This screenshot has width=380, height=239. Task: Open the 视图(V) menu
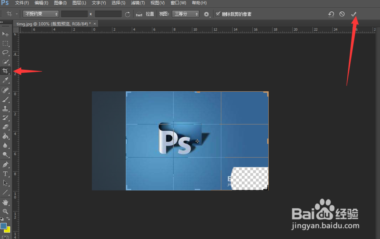[x=157, y=3]
